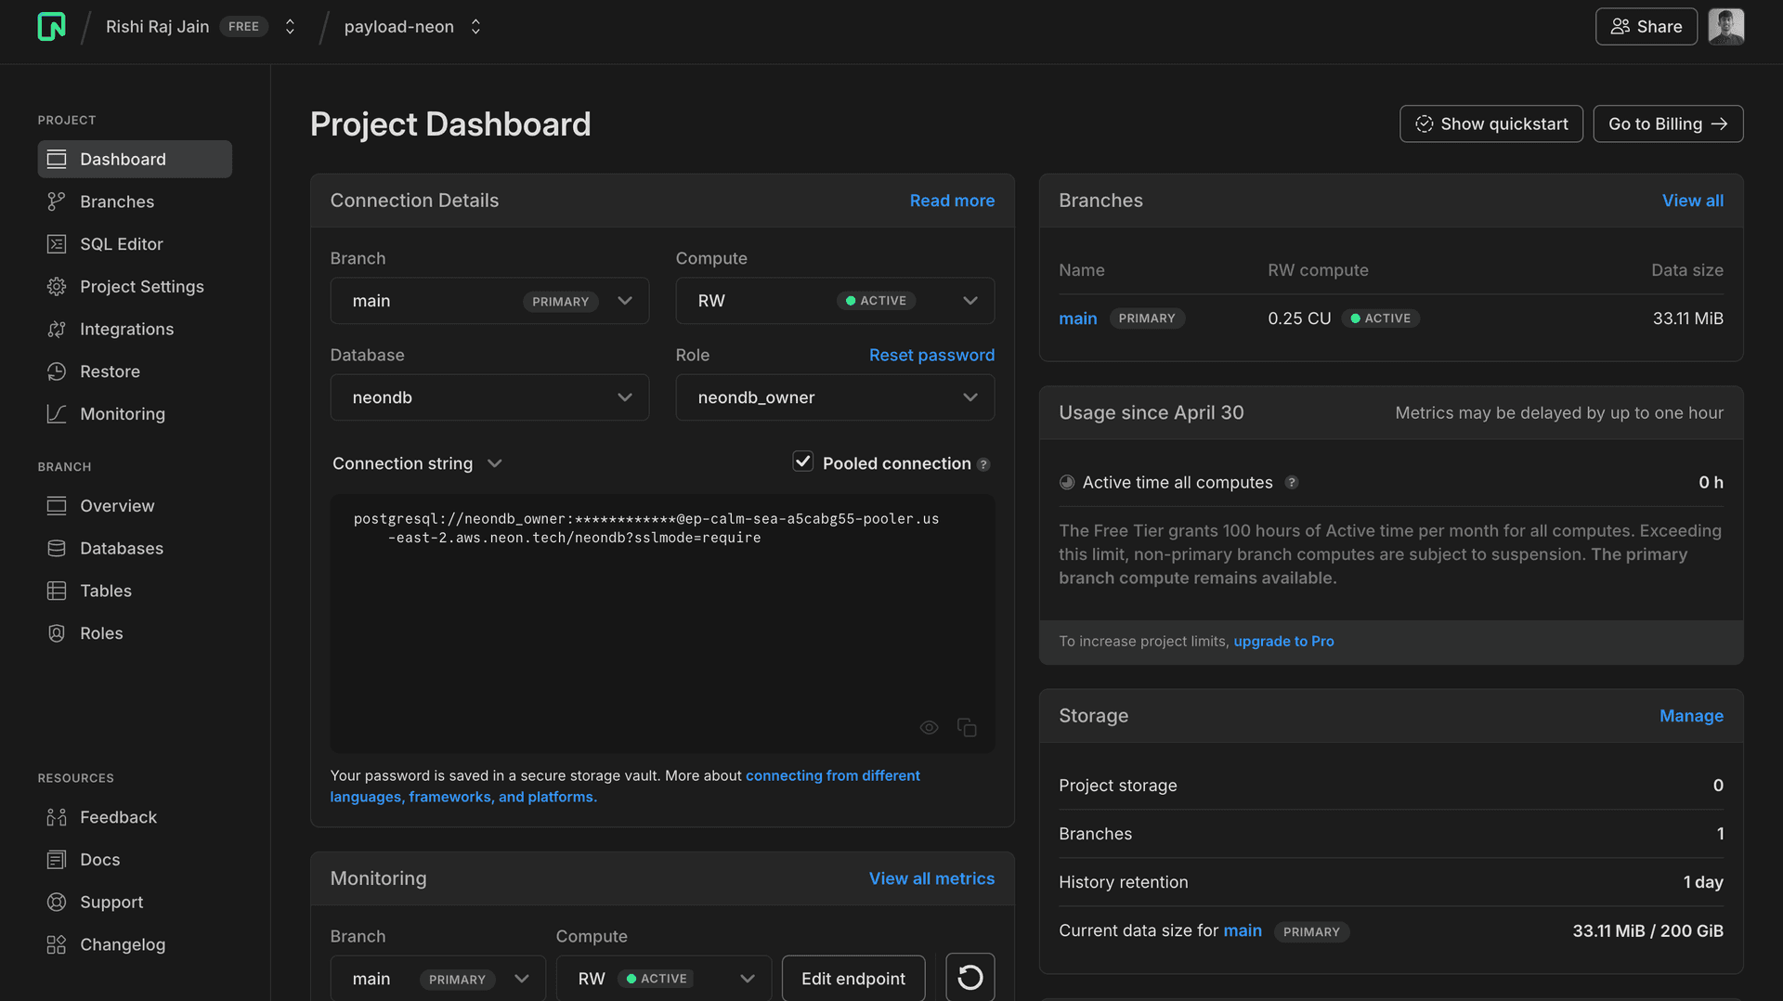Screen dimensions: 1783x1001
Task: Open Project Settings
Action: point(141,286)
